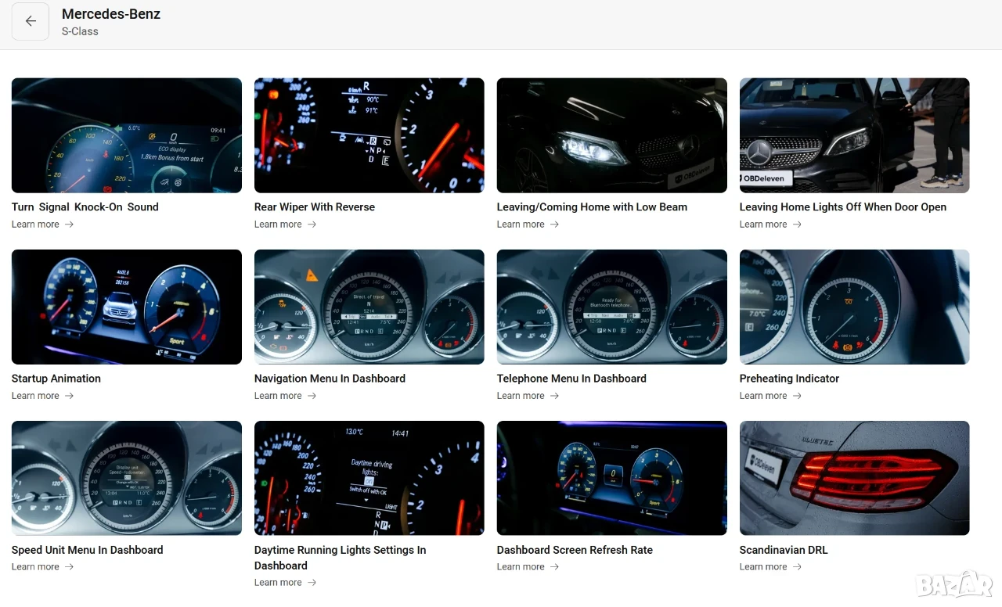Learn more about Scandinavian DRL
This screenshot has width=1002, height=607.
pyautogui.click(x=771, y=567)
